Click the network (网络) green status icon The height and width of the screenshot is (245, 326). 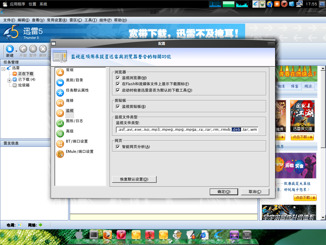tap(40, 225)
